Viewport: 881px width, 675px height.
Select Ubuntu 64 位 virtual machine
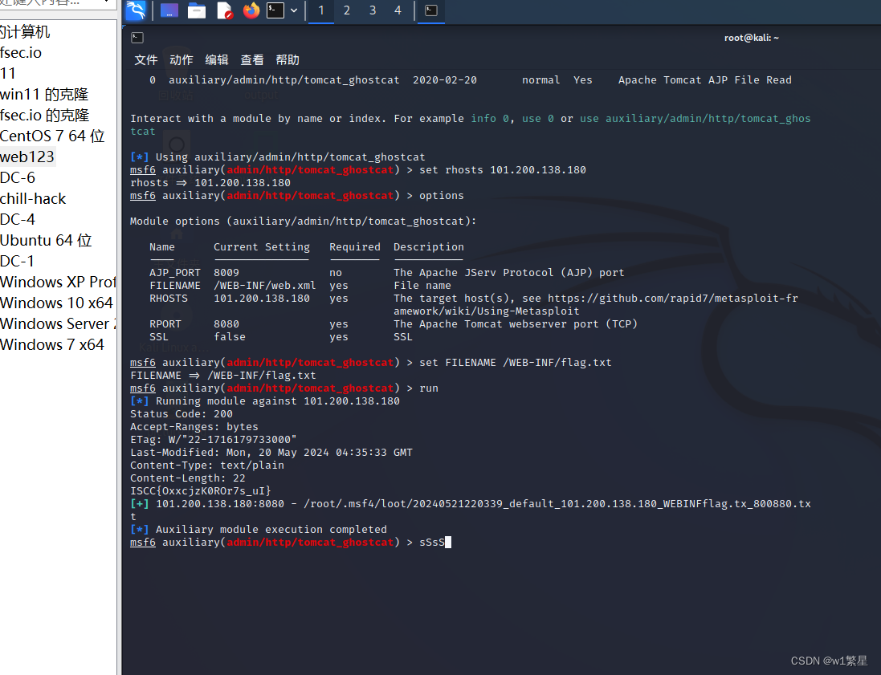tap(46, 240)
